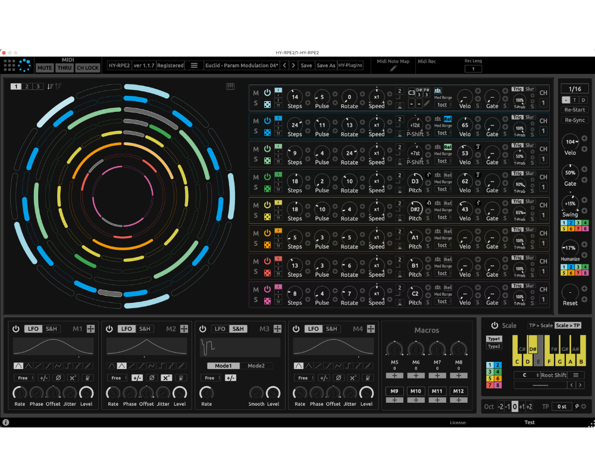The image size is (595, 476).
Task: Toggle the Scale section power button
Action: click(x=494, y=325)
